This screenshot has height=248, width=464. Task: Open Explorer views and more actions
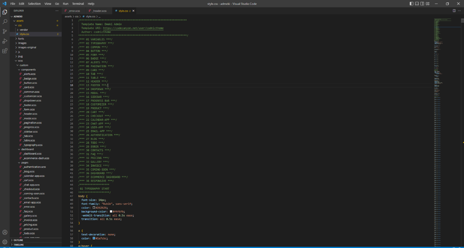coord(57,11)
